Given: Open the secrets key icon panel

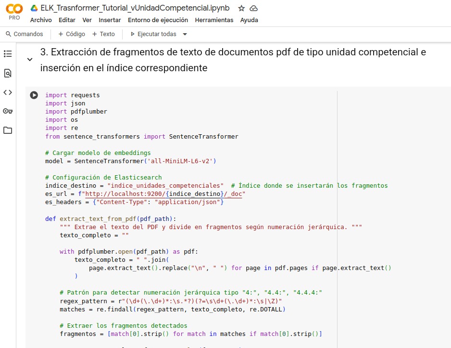Looking at the screenshot, I should [x=8, y=111].
